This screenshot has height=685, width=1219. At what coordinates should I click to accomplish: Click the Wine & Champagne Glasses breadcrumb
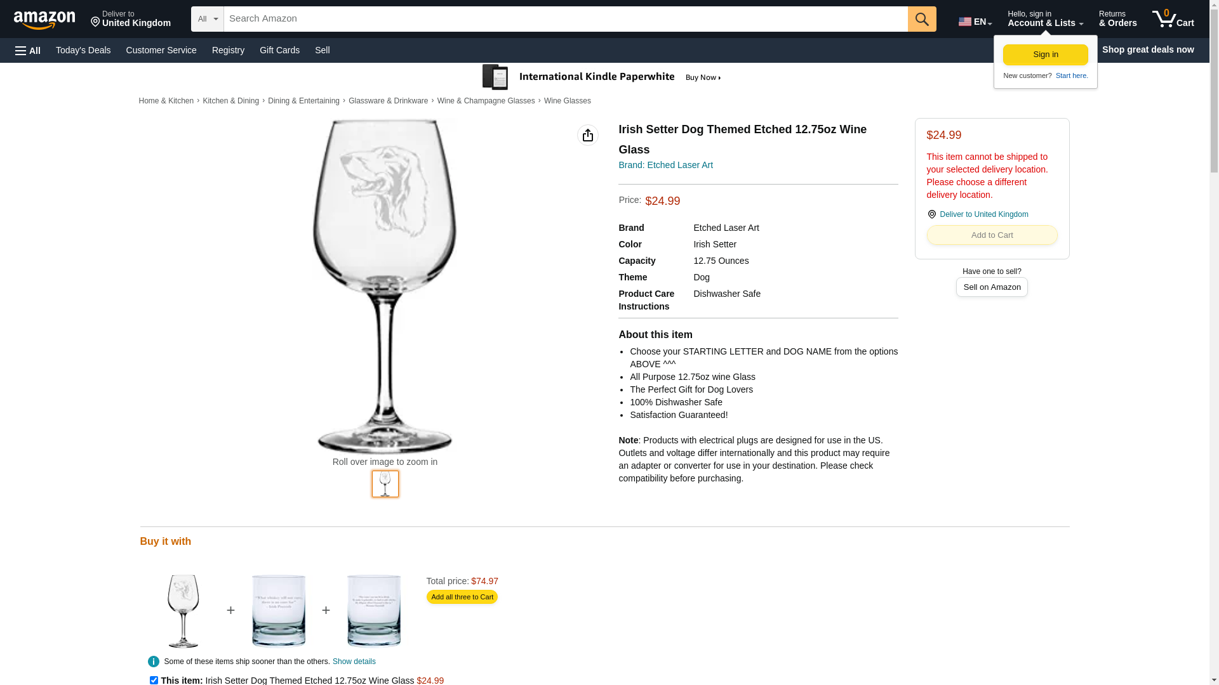(486, 101)
